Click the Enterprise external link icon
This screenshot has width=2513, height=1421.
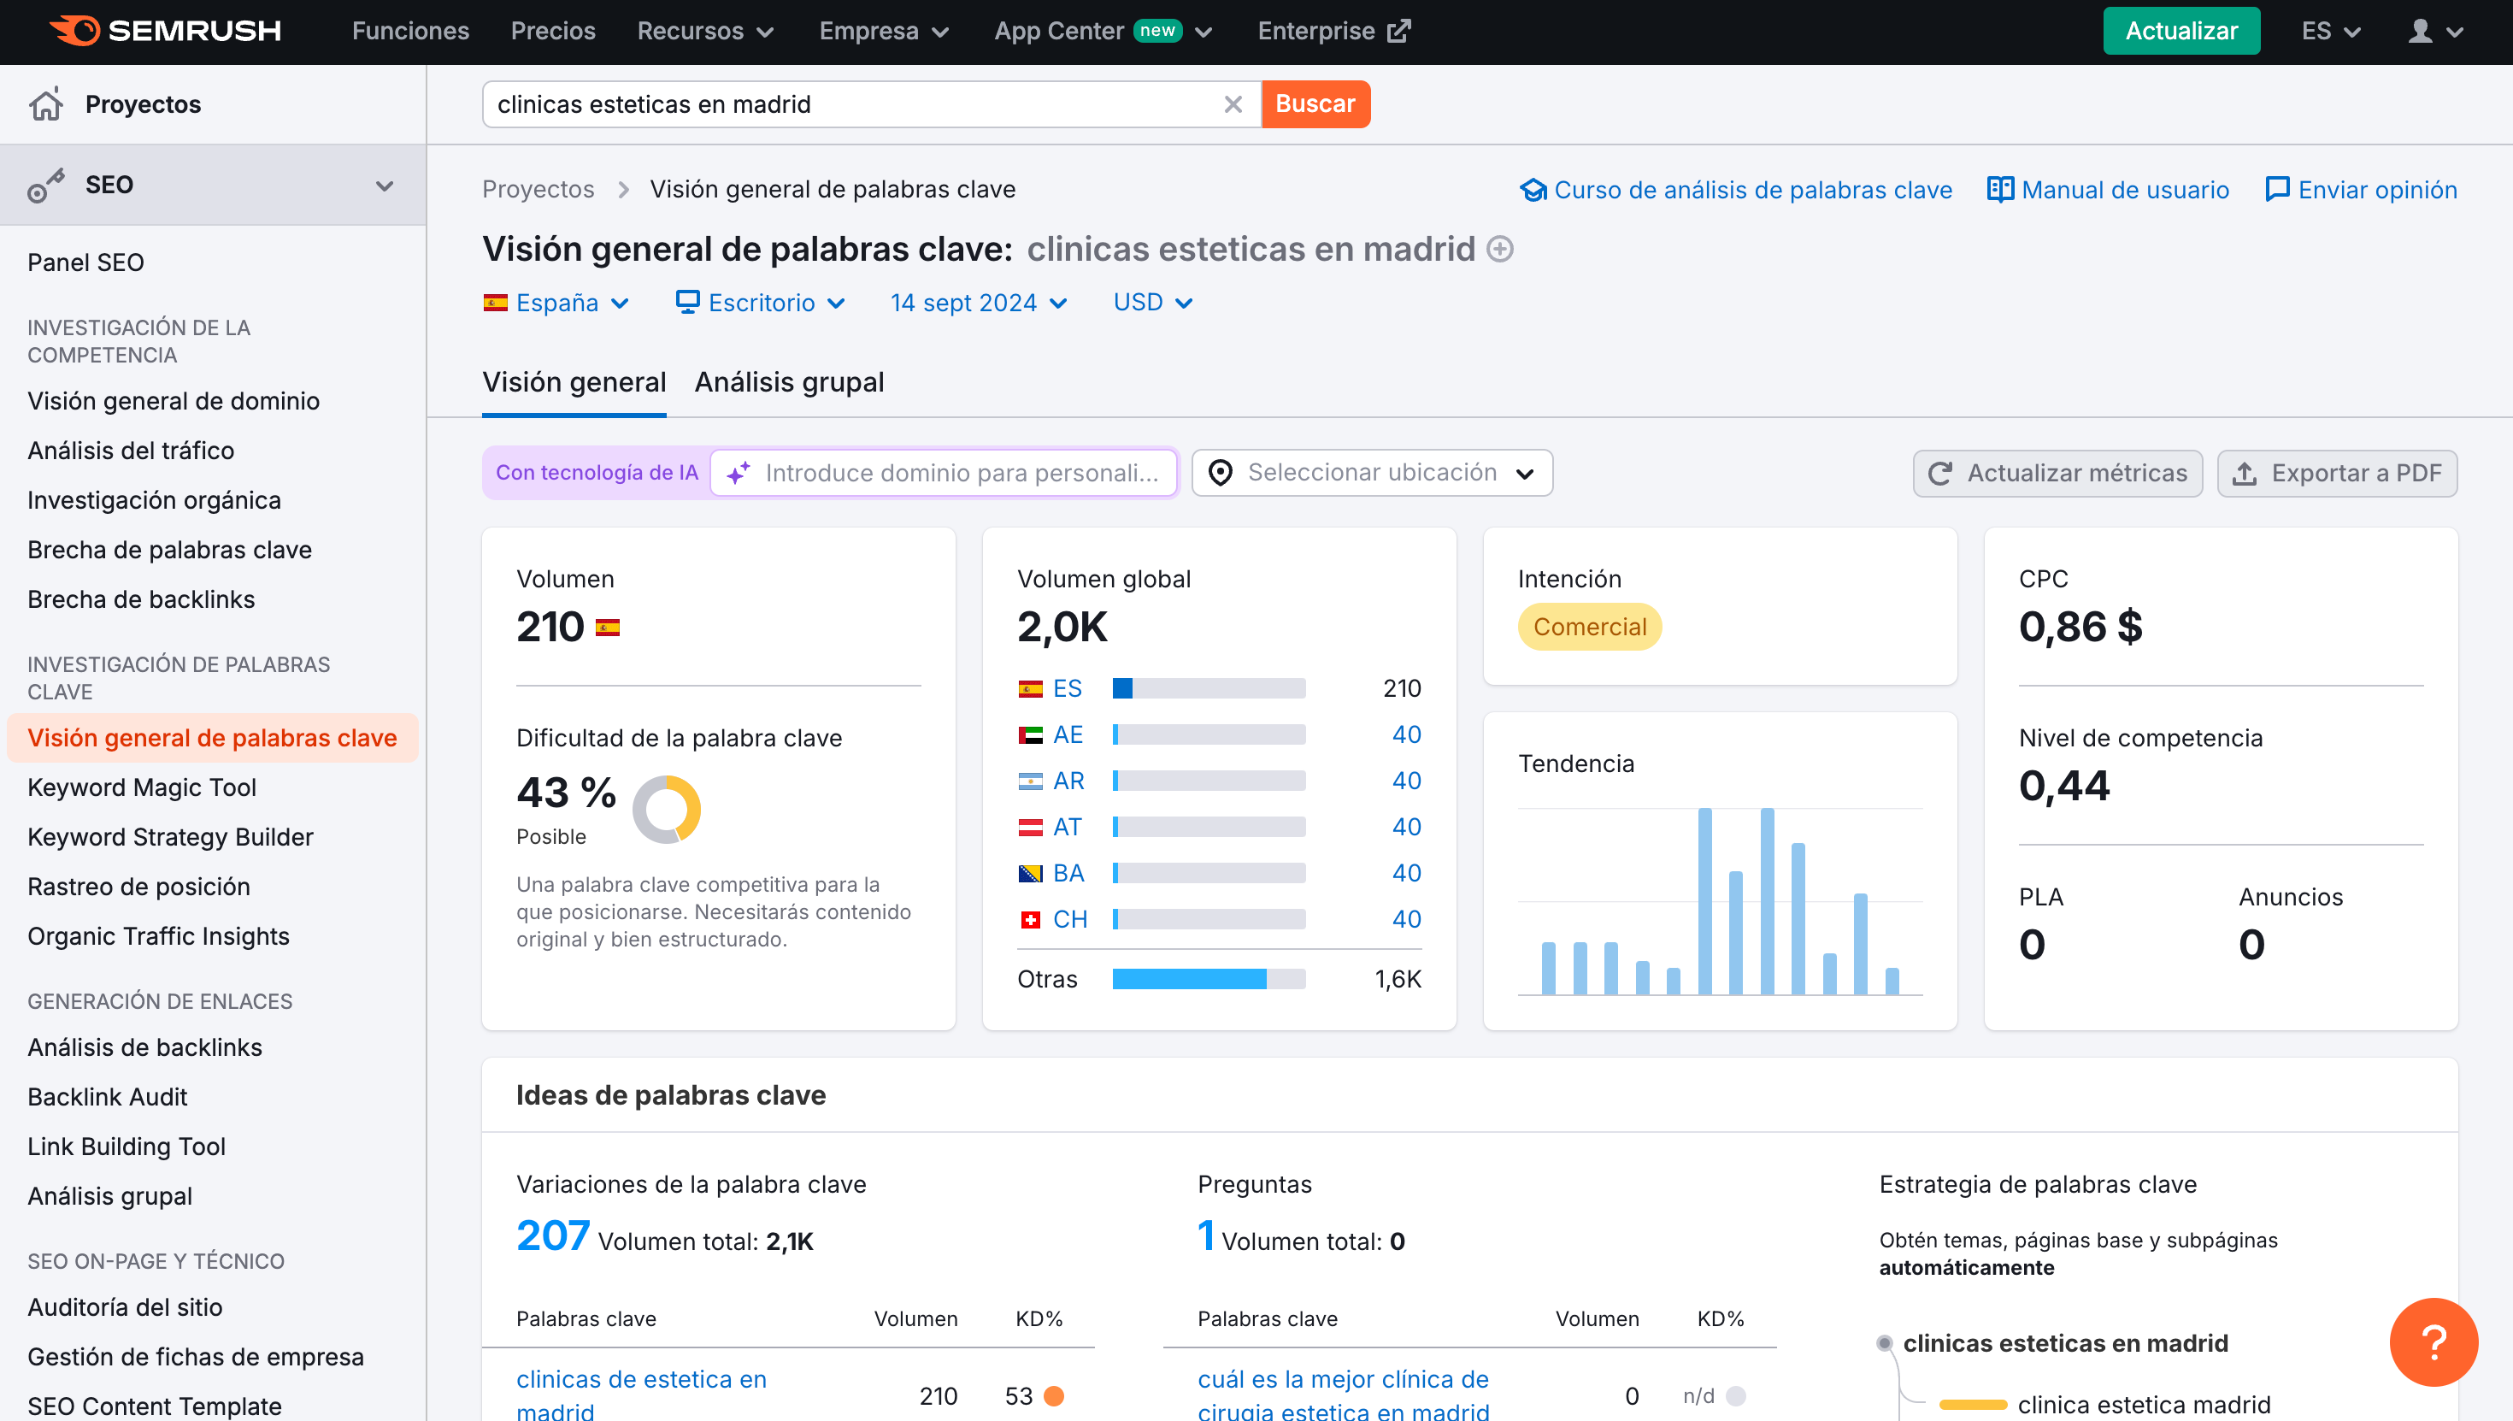(x=1399, y=32)
